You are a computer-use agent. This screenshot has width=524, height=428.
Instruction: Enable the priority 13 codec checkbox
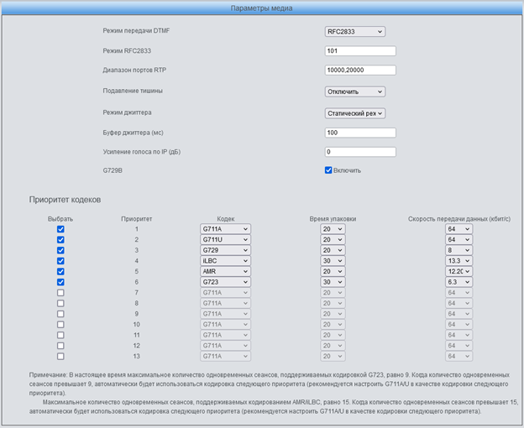coord(60,356)
